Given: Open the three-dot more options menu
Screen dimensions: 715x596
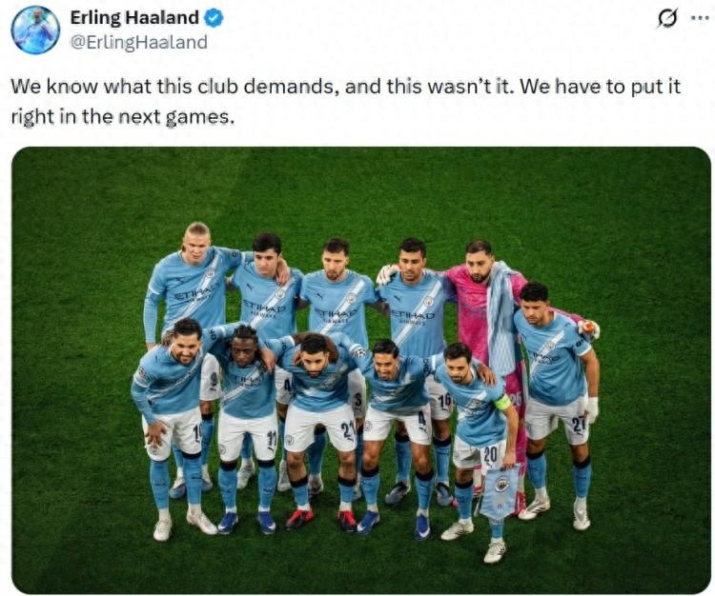Looking at the screenshot, I should coord(699,18).
